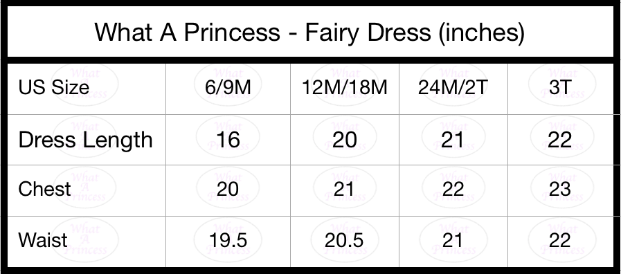Click dress length 20 for 12M/18M
Screen dimensions: 621x274
(345, 140)
